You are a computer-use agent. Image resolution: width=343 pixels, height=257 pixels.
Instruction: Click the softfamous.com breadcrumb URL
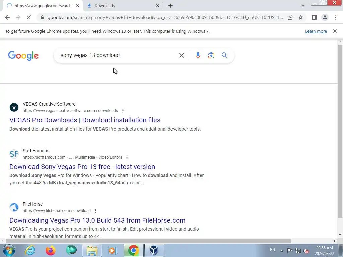click(72, 157)
